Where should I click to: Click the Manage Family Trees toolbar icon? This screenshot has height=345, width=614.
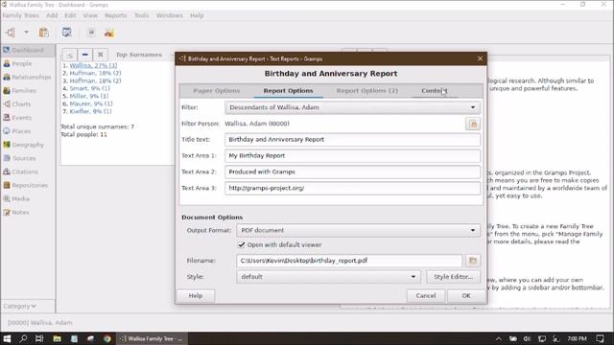(x=11, y=33)
